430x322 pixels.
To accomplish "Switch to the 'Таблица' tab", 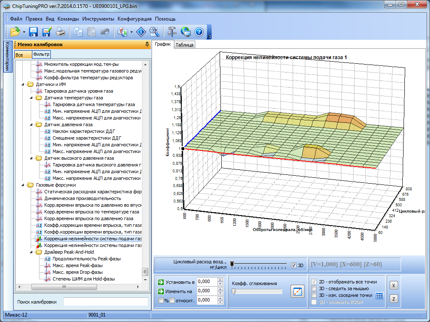I will (x=184, y=45).
